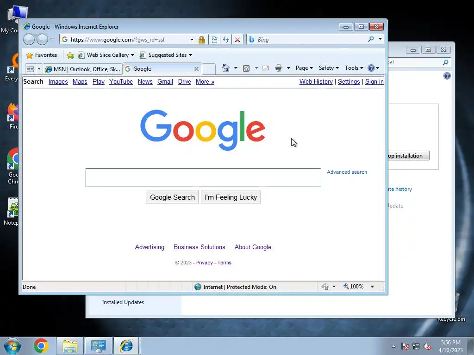
Task: Expand the Home button dropdown arrow
Action: point(236,68)
